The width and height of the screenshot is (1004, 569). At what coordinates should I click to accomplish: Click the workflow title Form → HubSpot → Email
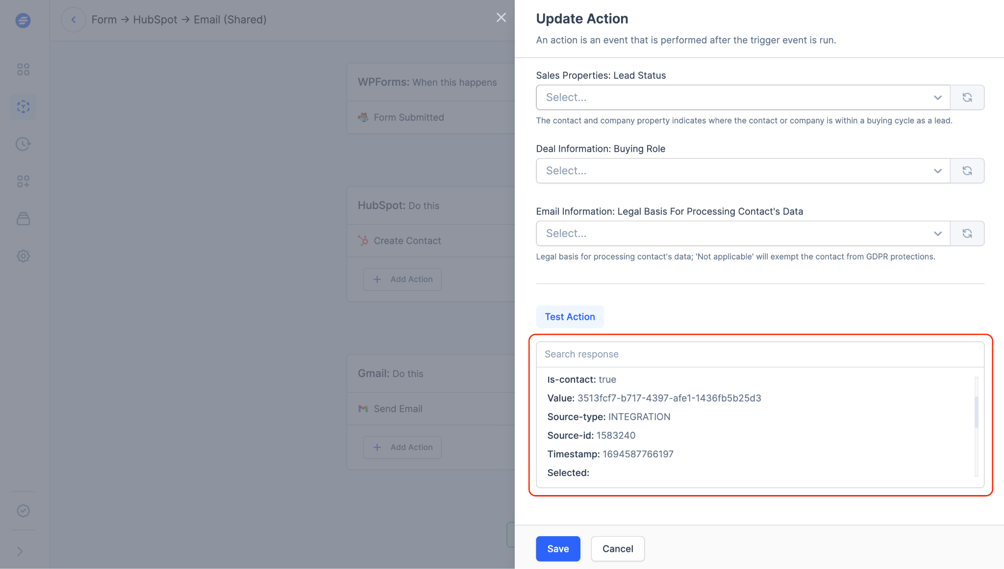pos(179,20)
